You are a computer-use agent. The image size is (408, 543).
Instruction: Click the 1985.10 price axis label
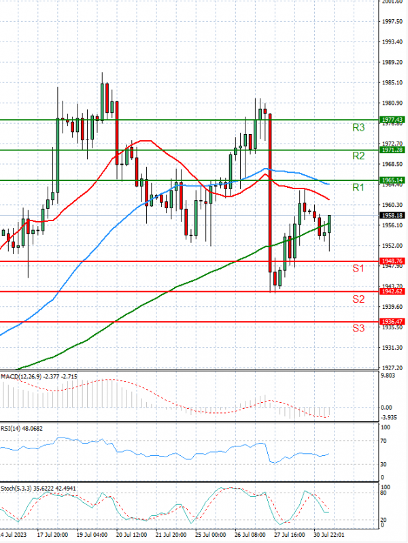[392, 83]
